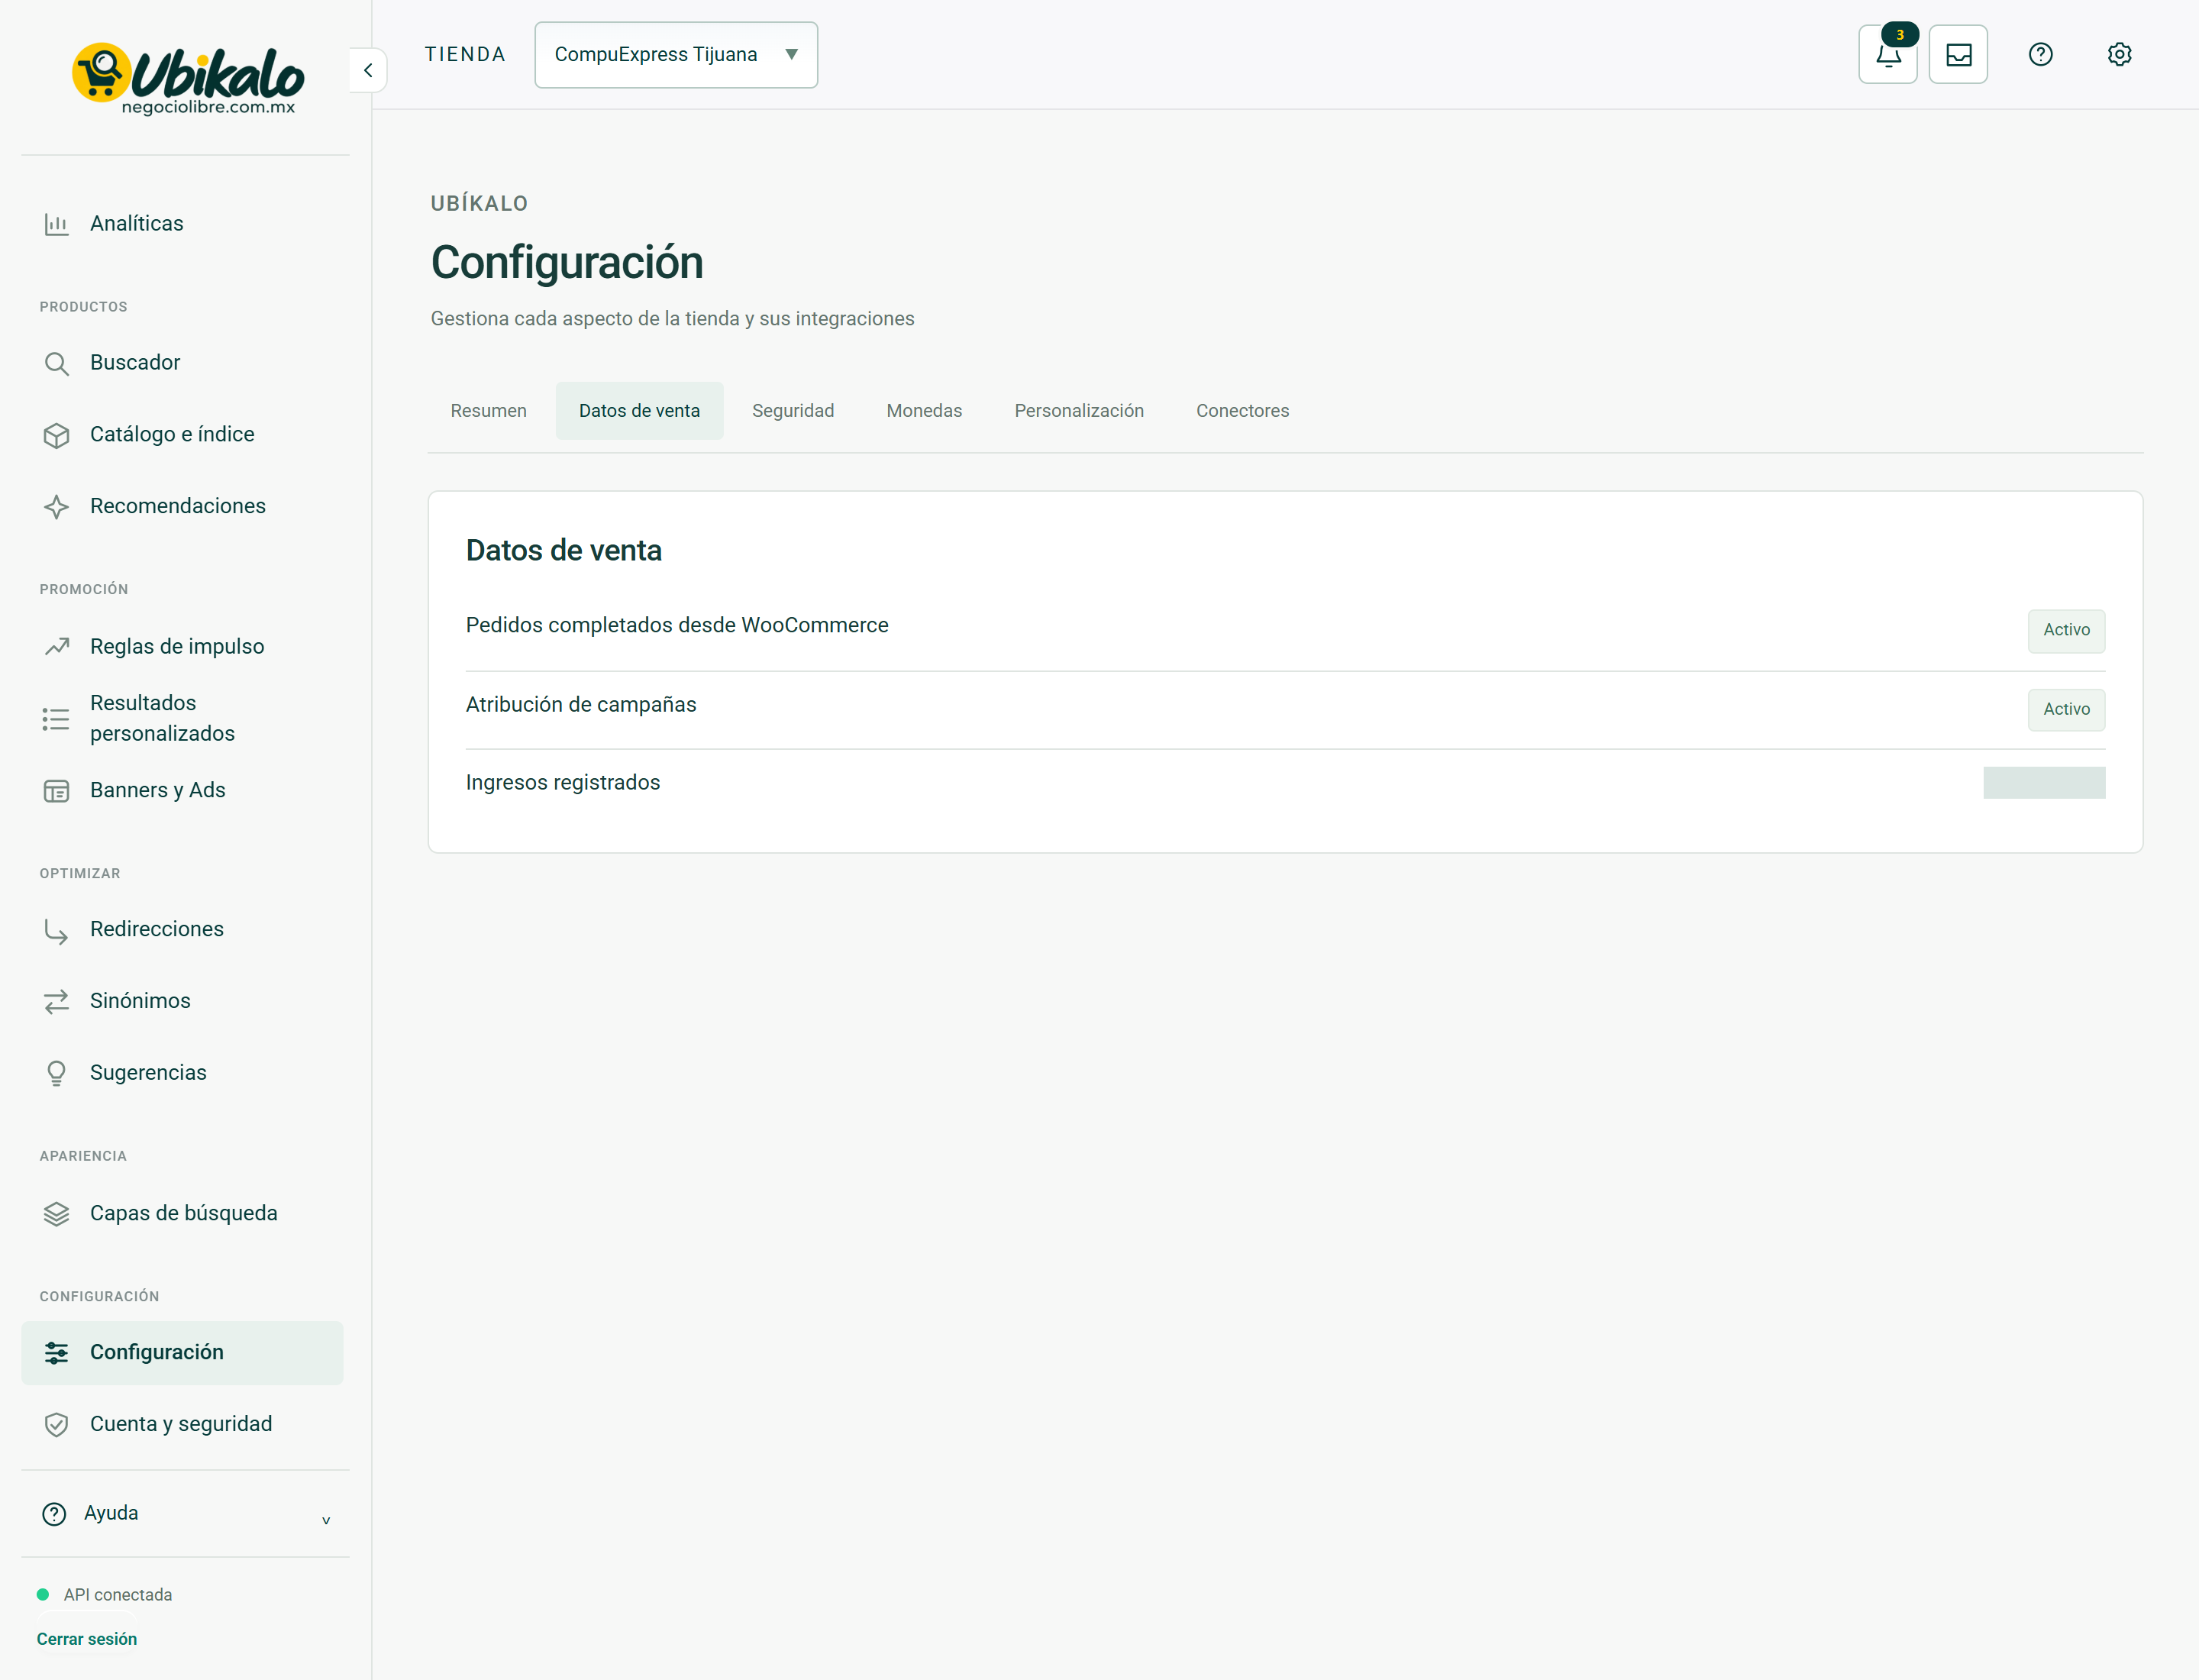Click the Reglas de impulso trend icon
This screenshot has width=2199, height=1680.
tap(56, 647)
